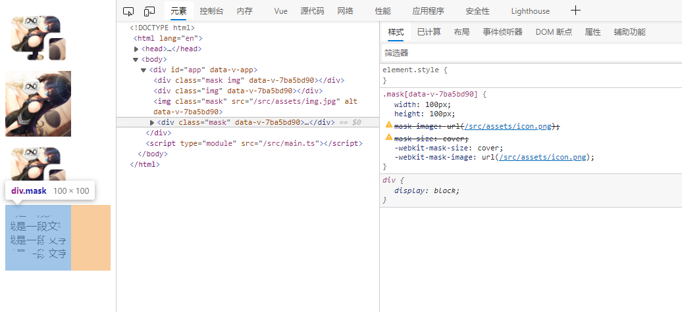Collapse the div id="app" node
The width and height of the screenshot is (682, 312).
click(144, 70)
